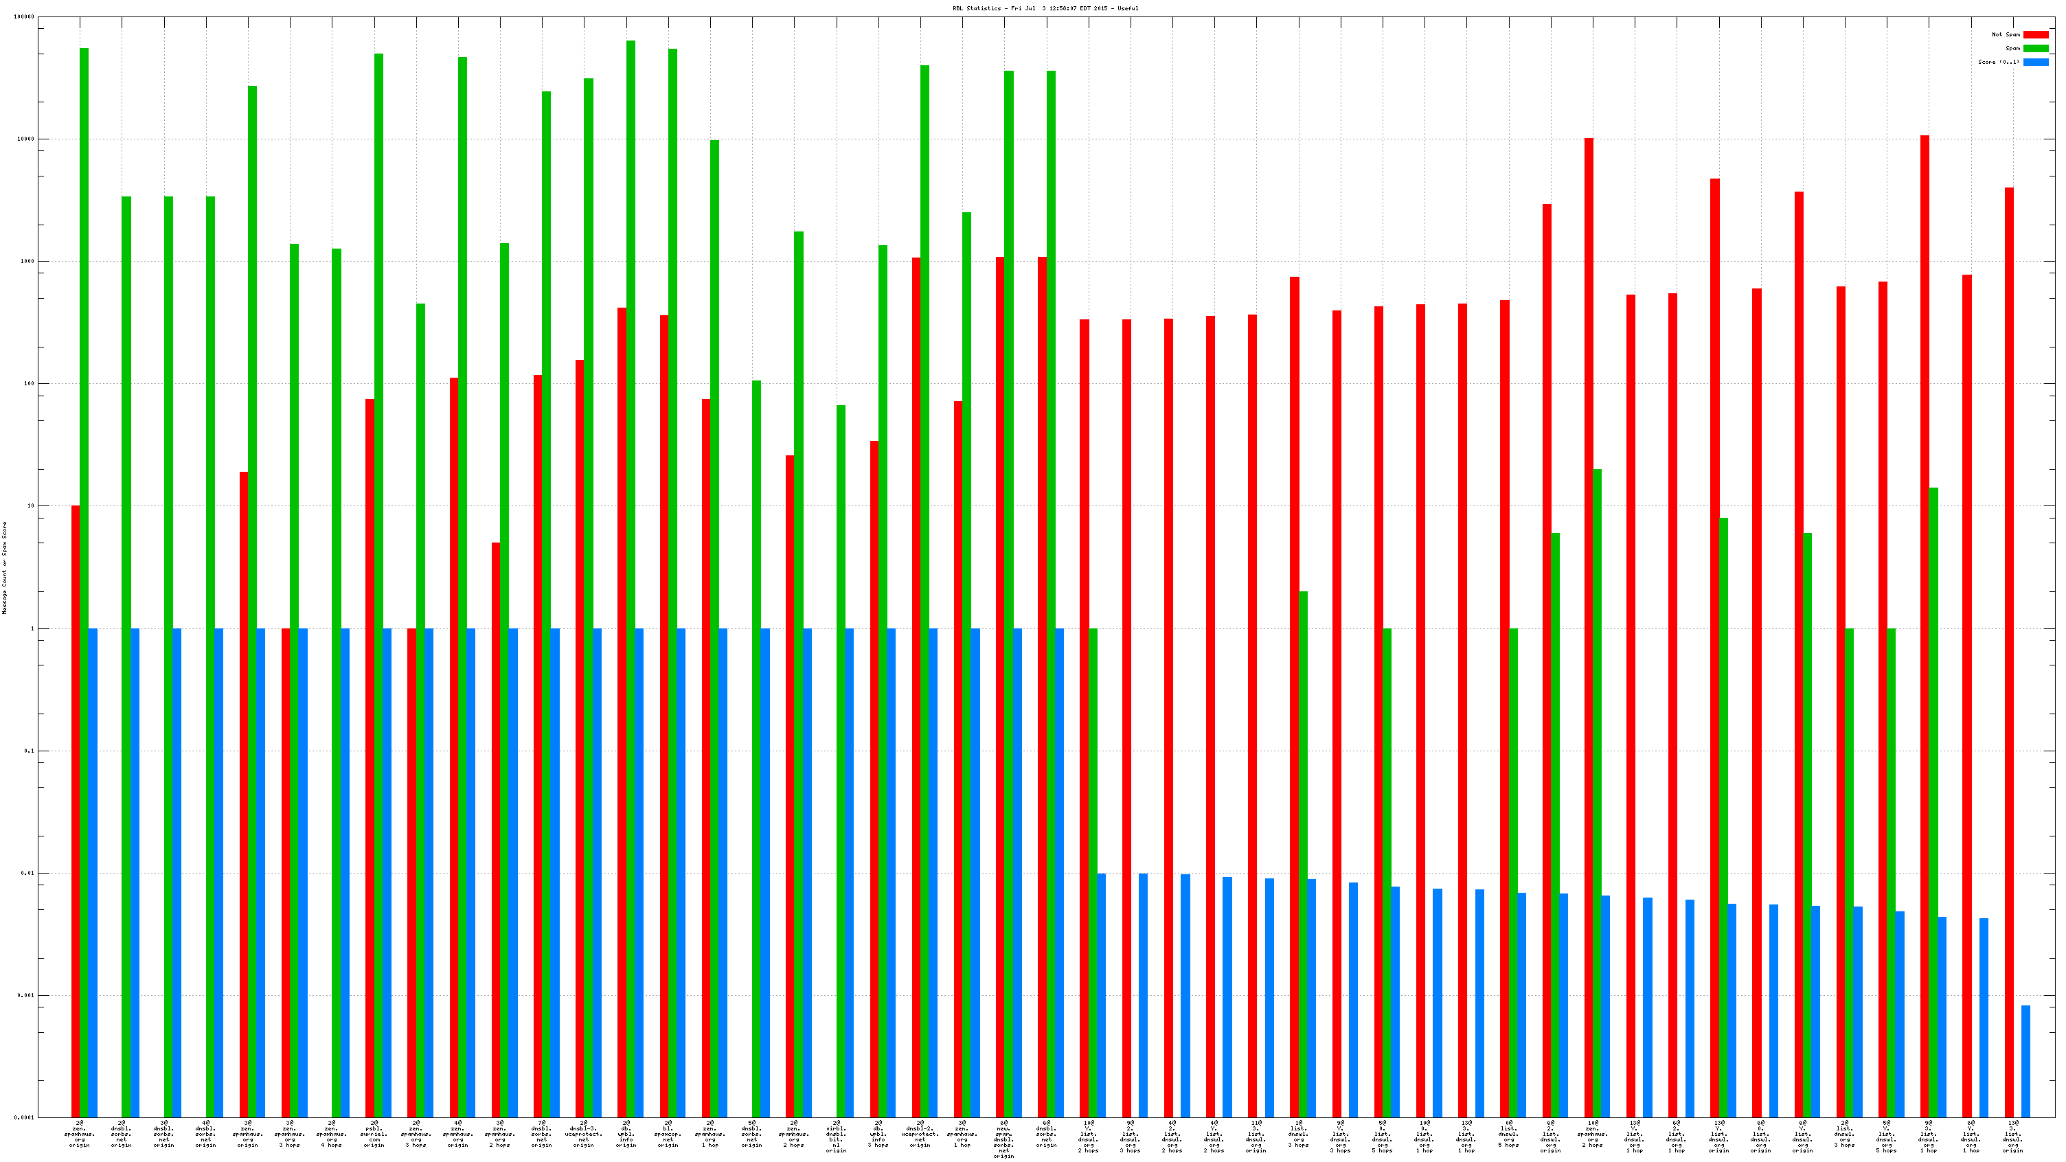Select the 'Score (0..1)' legend text
The width and height of the screenshot is (2066, 1162).
pyautogui.click(x=1998, y=62)
